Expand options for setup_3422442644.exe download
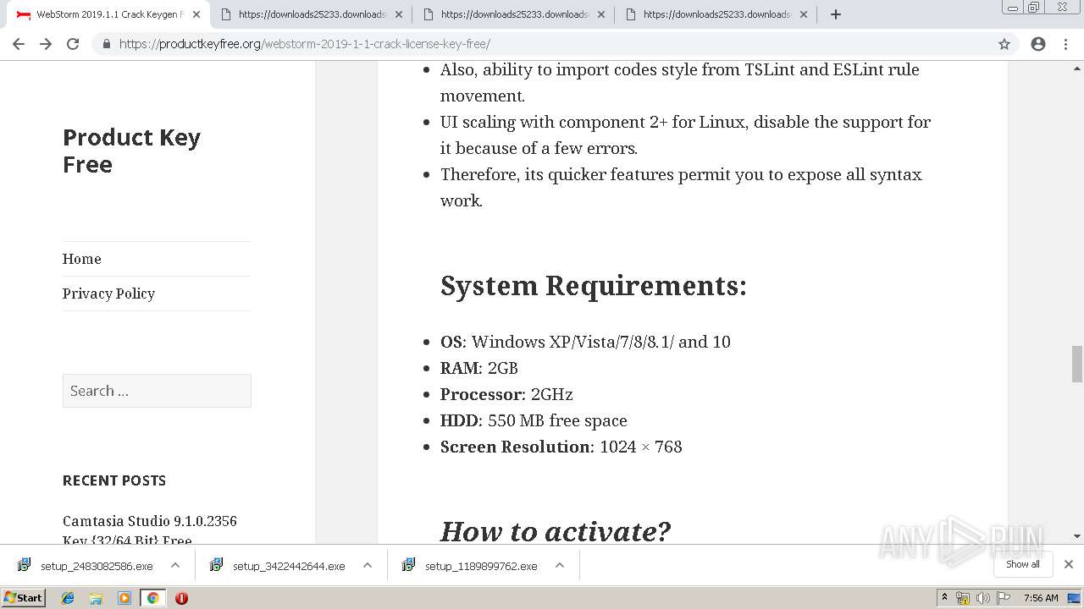This screenshot has height=609, width=1084. tap(368, 566)
